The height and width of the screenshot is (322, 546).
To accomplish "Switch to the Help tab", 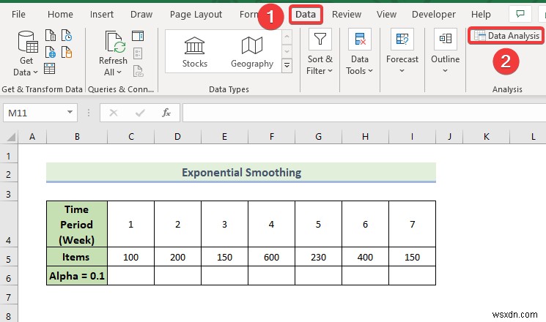I will [481, 14].
